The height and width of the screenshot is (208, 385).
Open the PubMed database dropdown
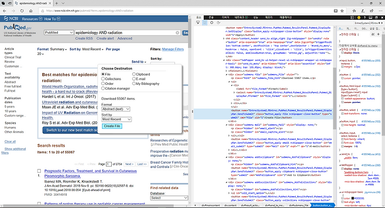point(59,33)
